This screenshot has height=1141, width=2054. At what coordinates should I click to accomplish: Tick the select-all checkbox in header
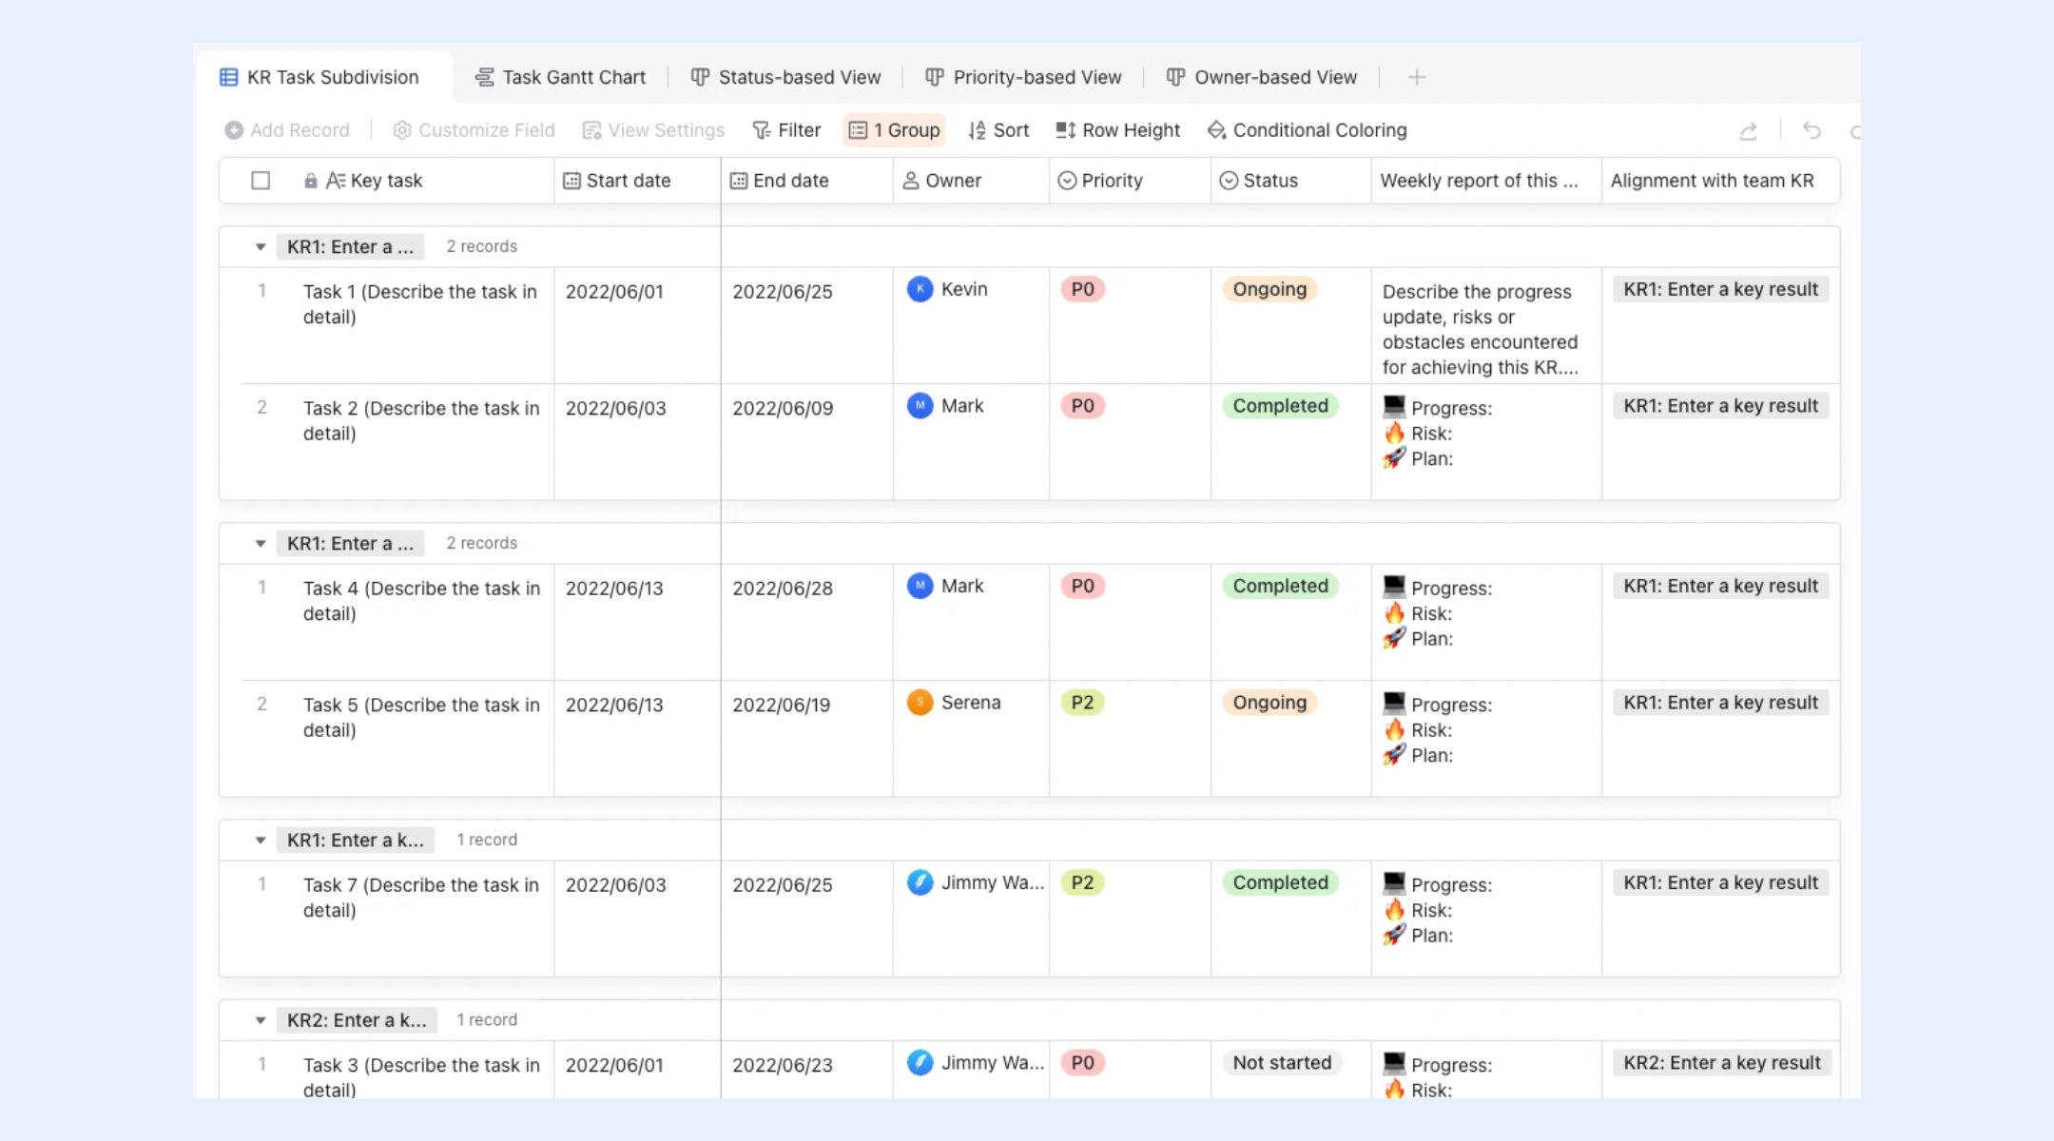click(261, 181)
